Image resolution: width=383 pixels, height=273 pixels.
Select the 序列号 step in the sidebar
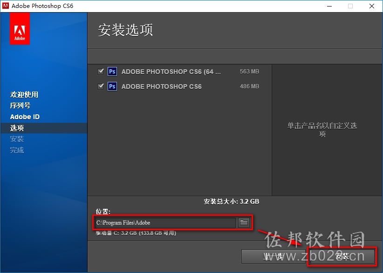point(21,106)
